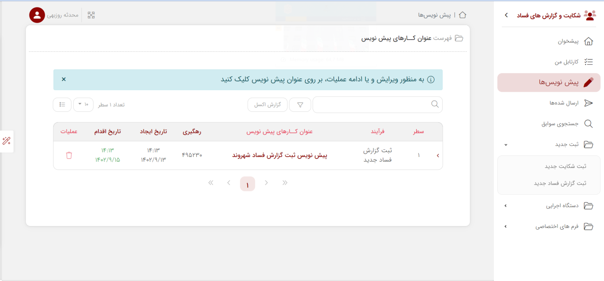This screenshot has height=281, width=604.
Task: Click the magic wand icon on left edge
Action: click(7, 141)
